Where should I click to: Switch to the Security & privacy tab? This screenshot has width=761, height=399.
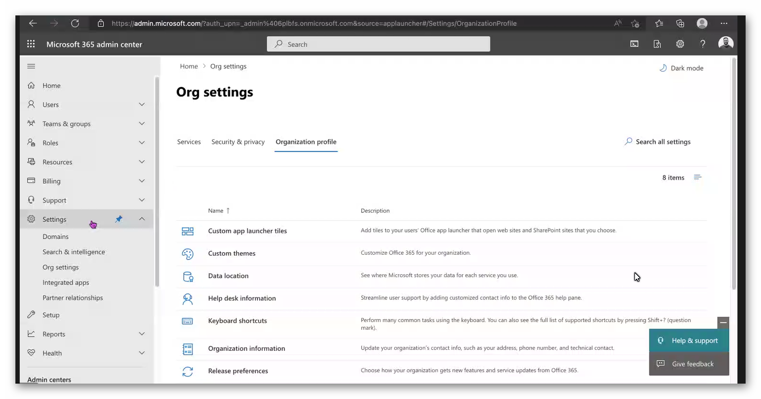[238, 142]
